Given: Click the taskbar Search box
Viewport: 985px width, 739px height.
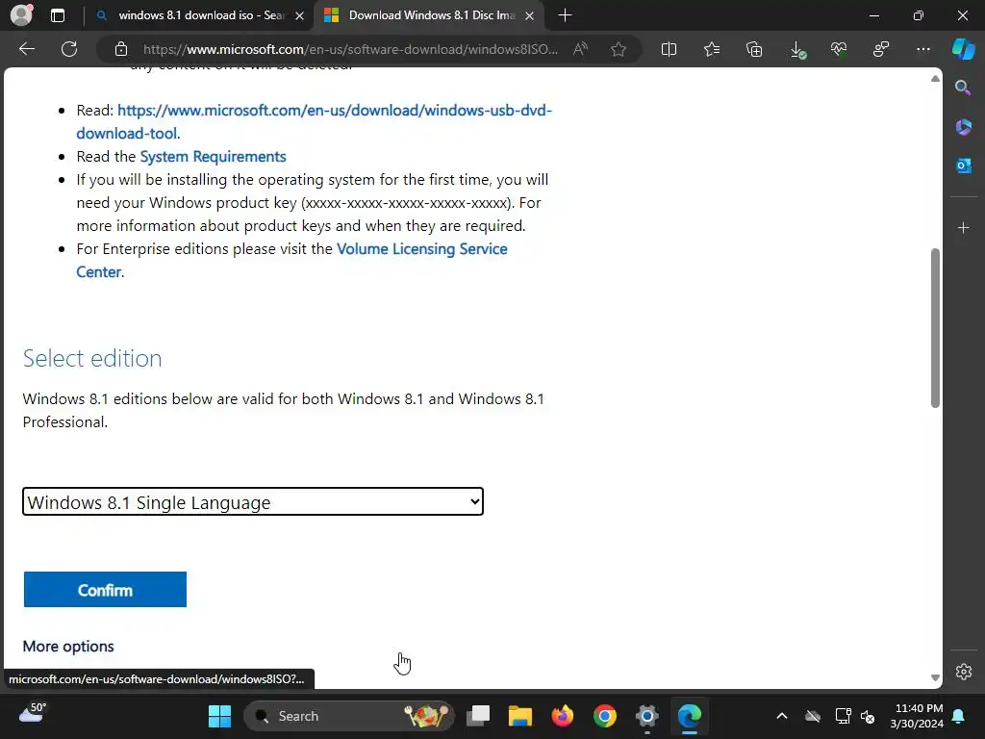Looking at the screenshot, I should [348, 716].
